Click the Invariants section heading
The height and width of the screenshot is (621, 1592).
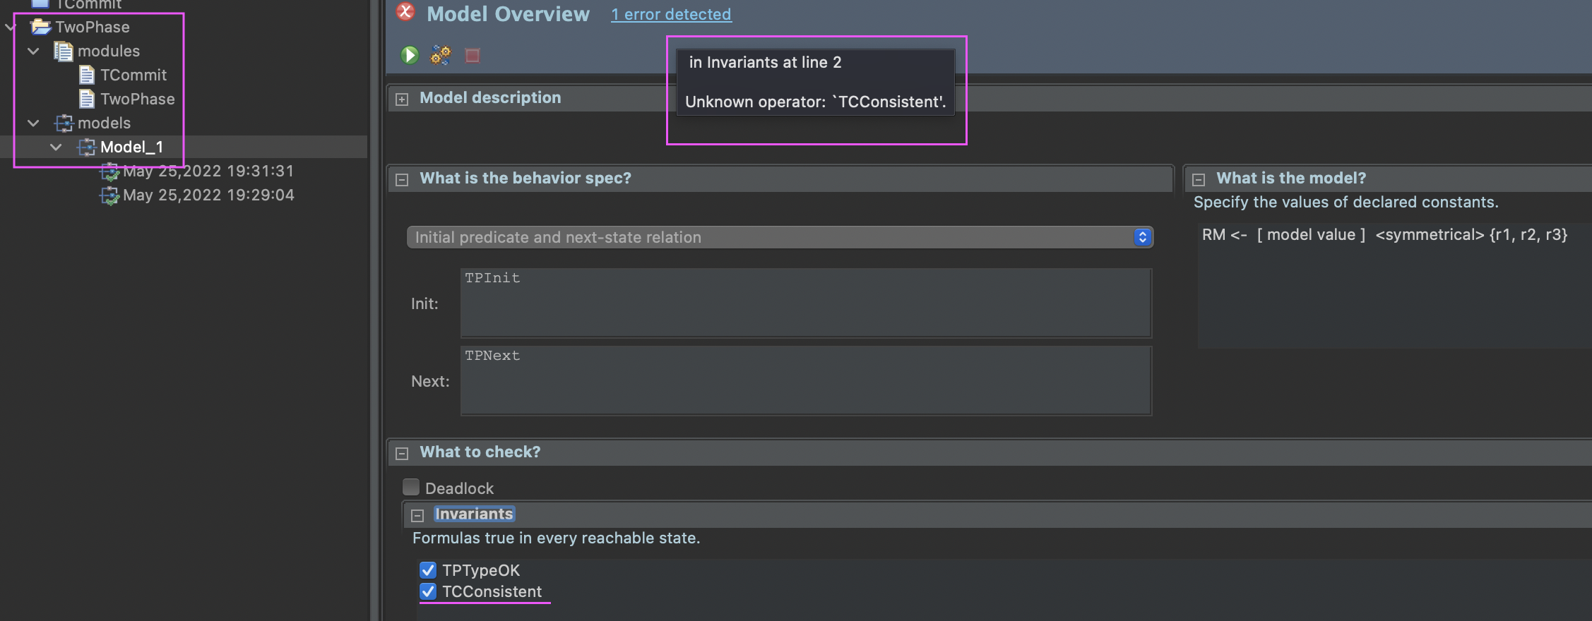click(x=474, y=514)
